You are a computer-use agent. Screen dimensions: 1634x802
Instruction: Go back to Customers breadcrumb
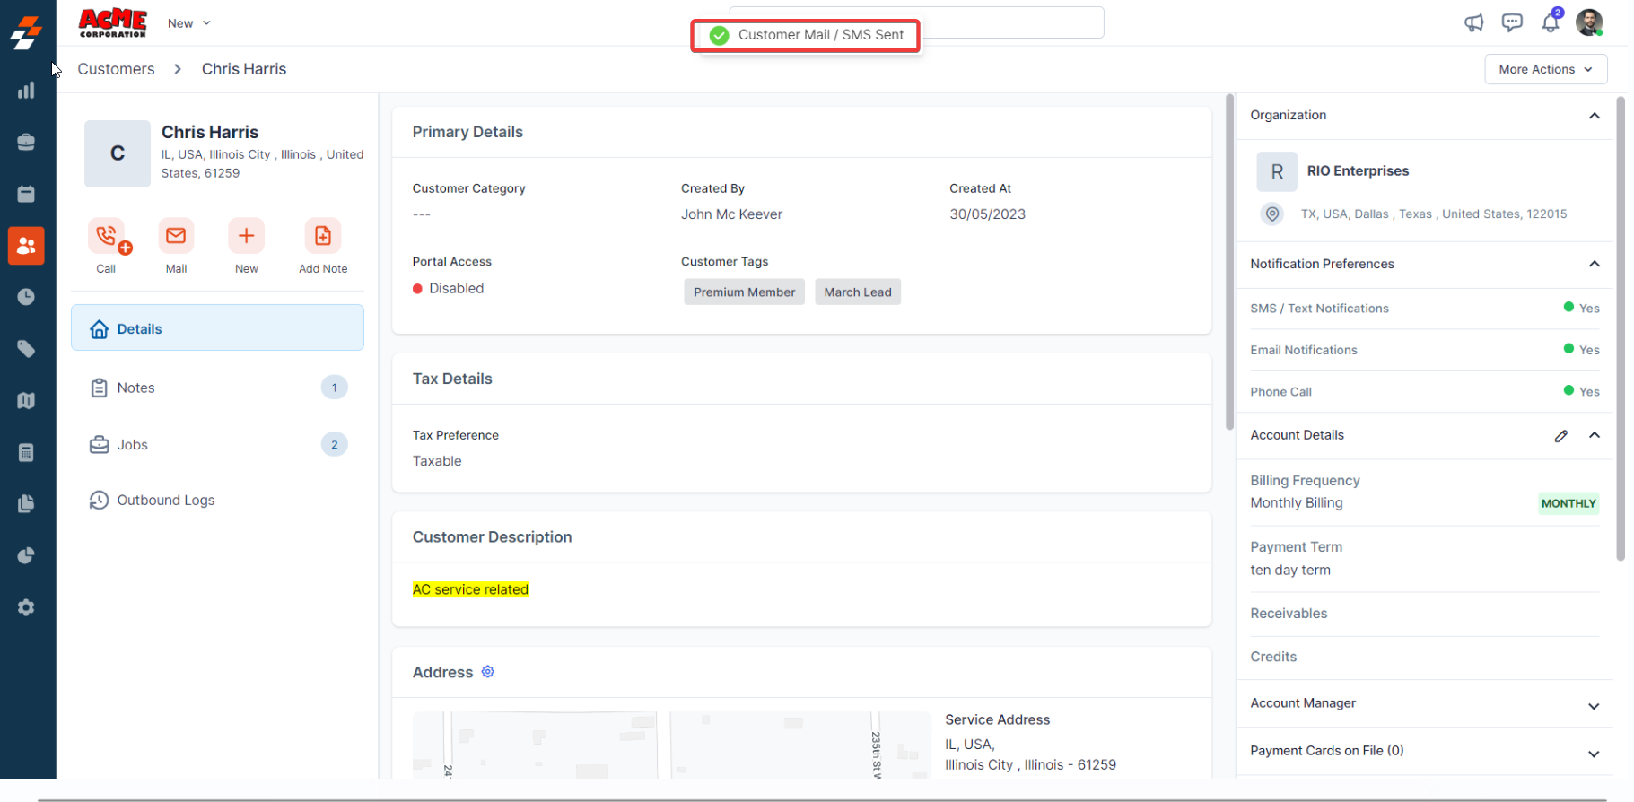tap(116, 69)
